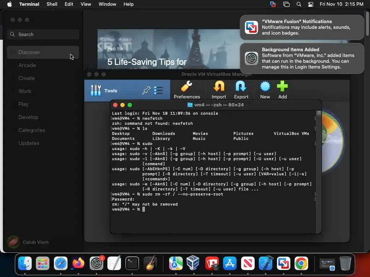Click 'Downloads' in the Terminal ls output
This screenshot has height=277, width=370.
tap(164, 133)
